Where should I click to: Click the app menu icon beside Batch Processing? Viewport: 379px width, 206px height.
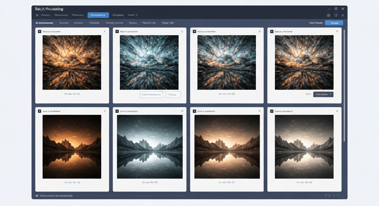(x=37, y=15)
